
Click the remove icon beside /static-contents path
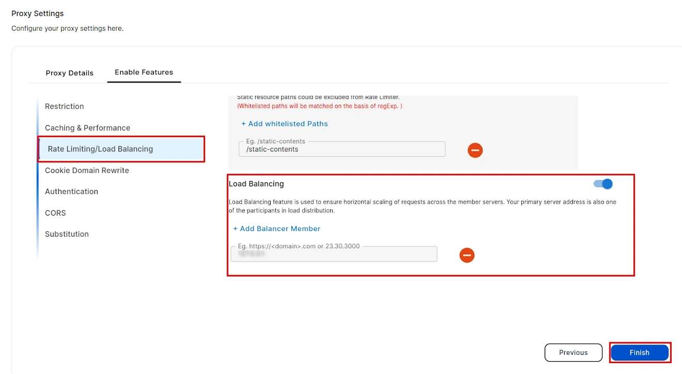click(475, 150)
